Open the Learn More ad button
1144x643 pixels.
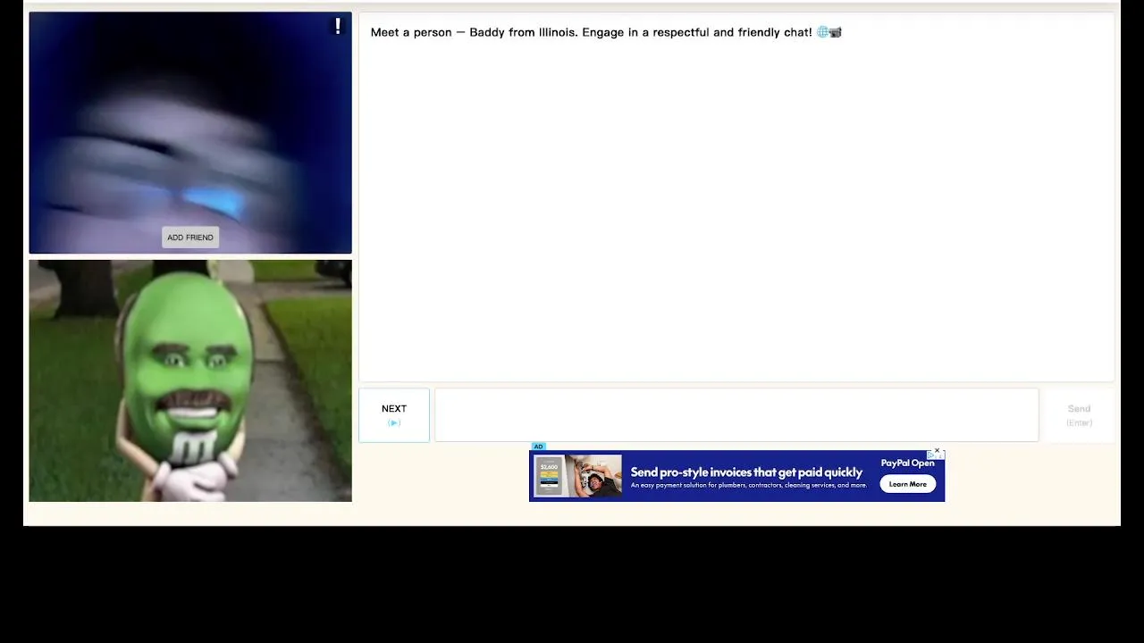pyautogui.click(x=907, y=484)
